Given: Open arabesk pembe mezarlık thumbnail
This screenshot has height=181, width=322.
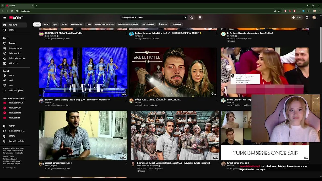Looking at the screenshot, I should pyautogui.click(x=83, y=135).
